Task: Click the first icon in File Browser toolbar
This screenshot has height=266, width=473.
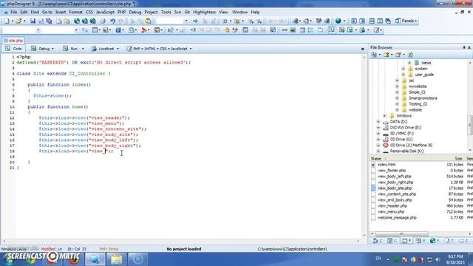Action: point(374,55)
